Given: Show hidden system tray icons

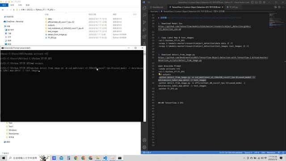Looking at the screenshot, I should point(244,158).
